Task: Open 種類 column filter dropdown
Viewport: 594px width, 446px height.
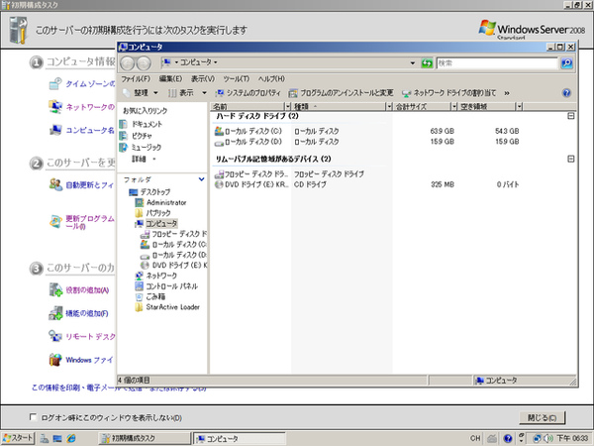Action: point(389,107)
